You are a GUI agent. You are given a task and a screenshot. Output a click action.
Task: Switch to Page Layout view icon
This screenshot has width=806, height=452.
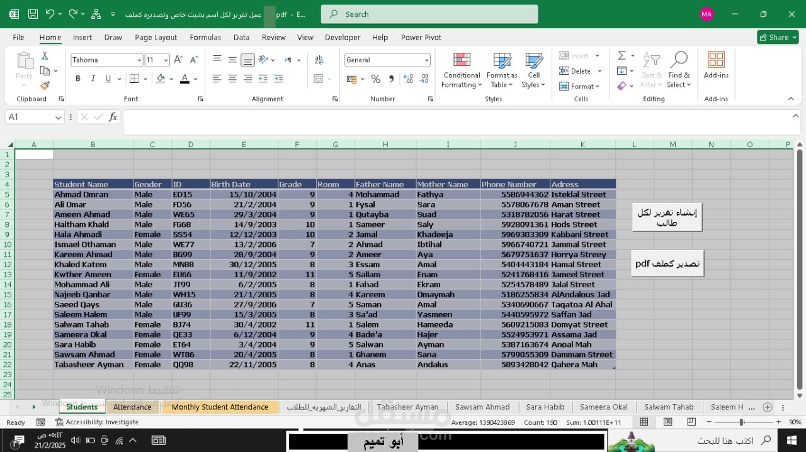click(667, 422)
